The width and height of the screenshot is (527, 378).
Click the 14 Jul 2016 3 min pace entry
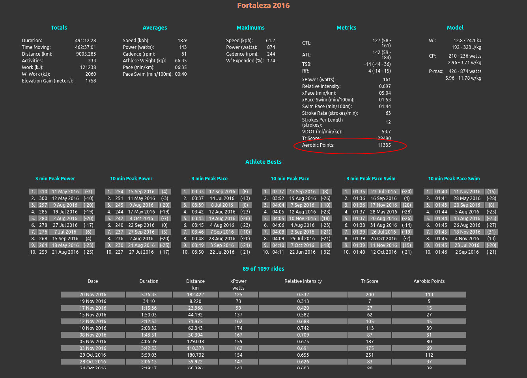tap(222, 198)
